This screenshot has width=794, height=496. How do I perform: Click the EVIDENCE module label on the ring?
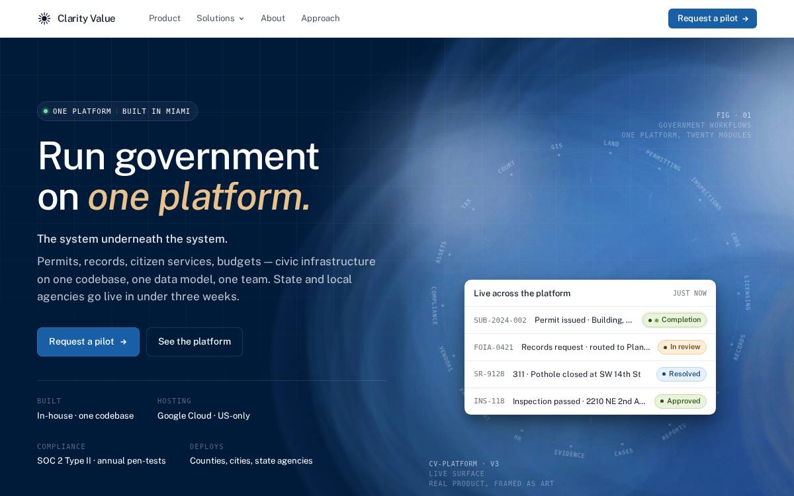point(569,454)
